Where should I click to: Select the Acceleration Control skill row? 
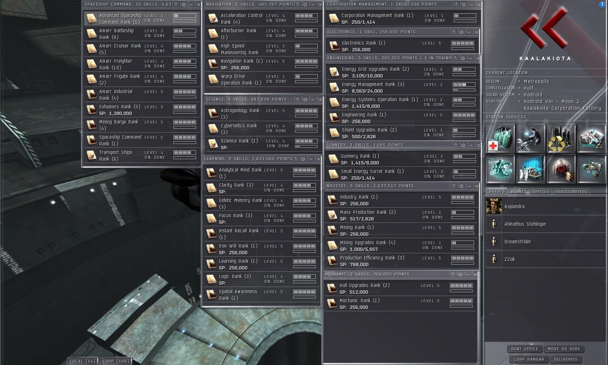[263, 19]
